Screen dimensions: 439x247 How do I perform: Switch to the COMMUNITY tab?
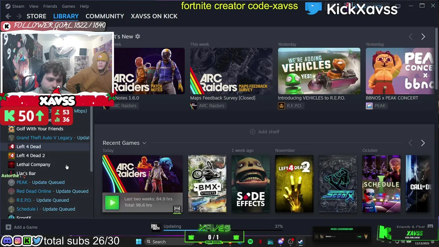[x=105, y=16]
